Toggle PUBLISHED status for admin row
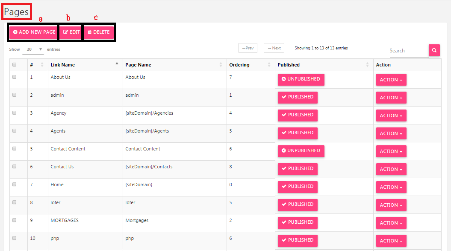 pyautogui.click(x=298, y=97)
